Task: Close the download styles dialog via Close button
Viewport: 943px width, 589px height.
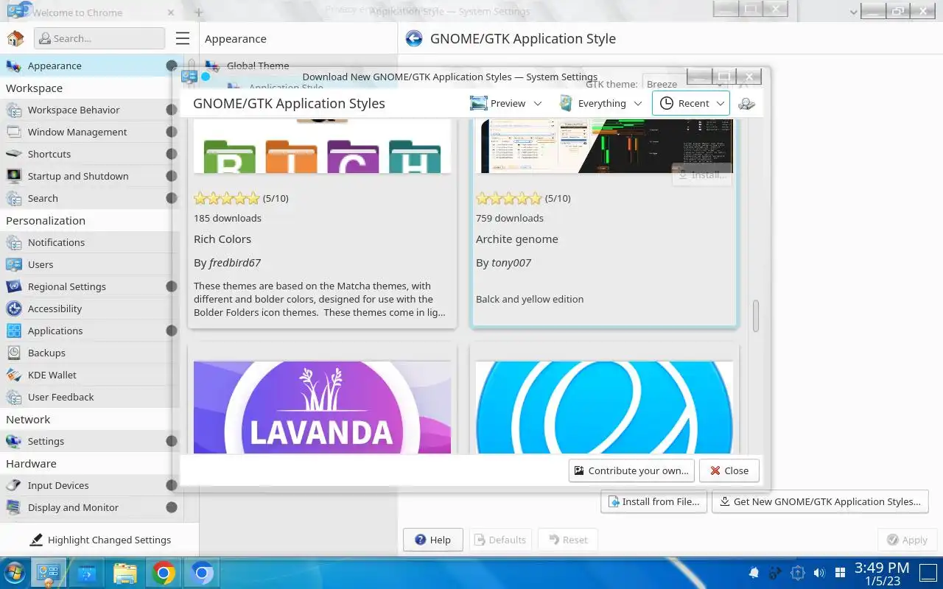Action: [x=729, y=470]
